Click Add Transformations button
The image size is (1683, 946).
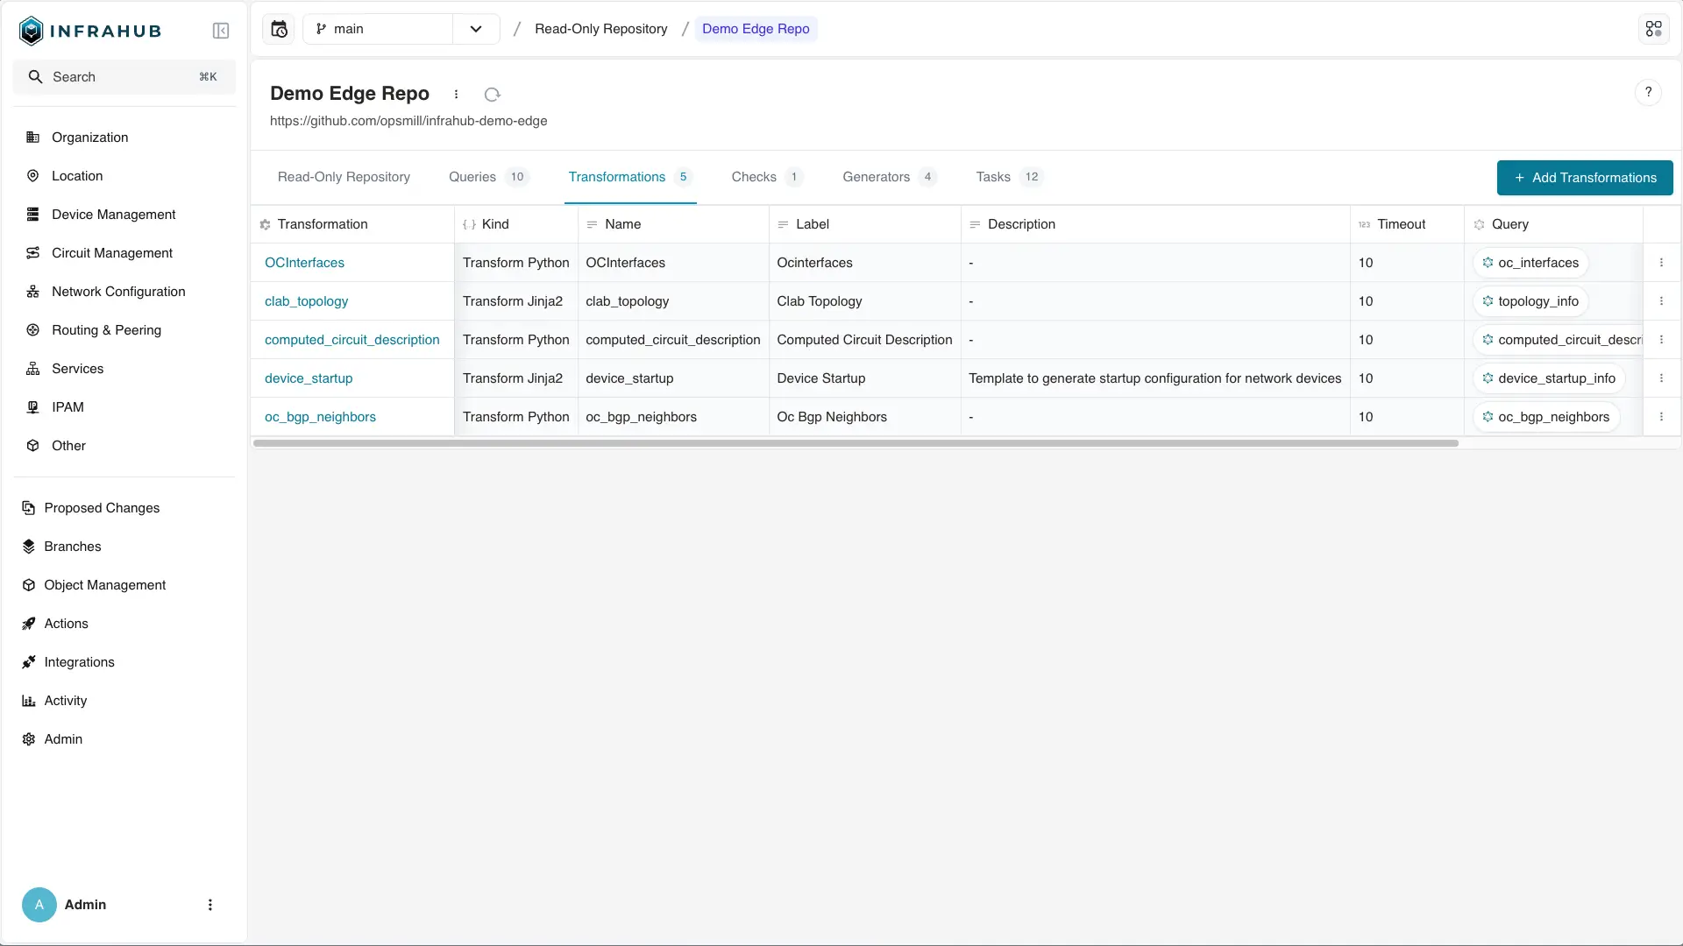1585,178
